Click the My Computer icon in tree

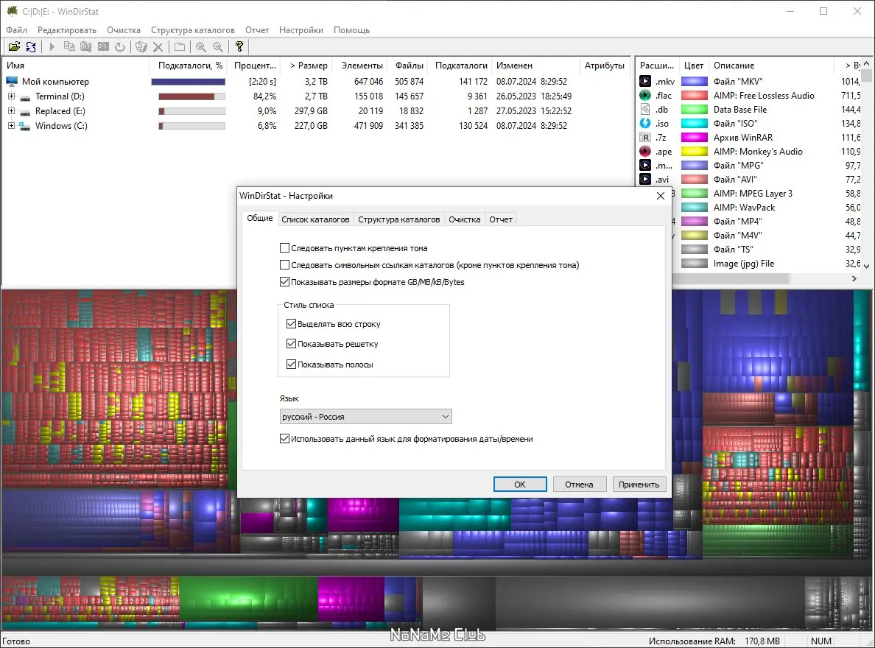(x=12, y=82)
